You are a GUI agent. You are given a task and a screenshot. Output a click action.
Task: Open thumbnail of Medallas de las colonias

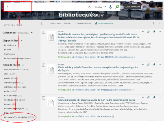pyautogui.click(x=51, y=37)
